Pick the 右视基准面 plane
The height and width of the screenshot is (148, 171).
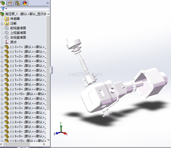[18, 38]
